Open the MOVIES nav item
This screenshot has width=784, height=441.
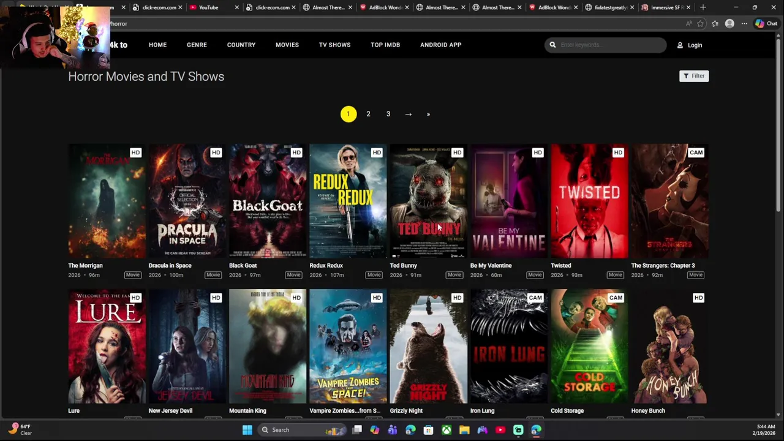(287, 45)
